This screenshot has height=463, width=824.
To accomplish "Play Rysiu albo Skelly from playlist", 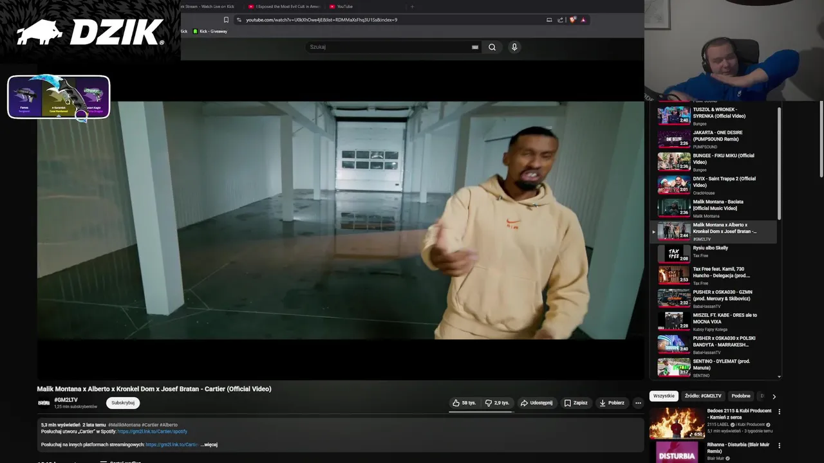I will [716, 253].
